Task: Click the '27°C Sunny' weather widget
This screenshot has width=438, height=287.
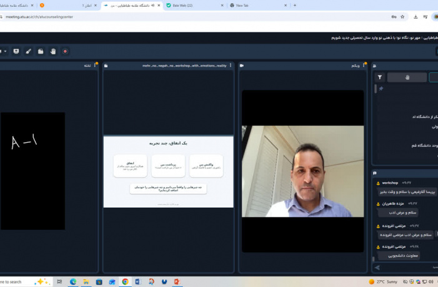Action: (383, 282)
